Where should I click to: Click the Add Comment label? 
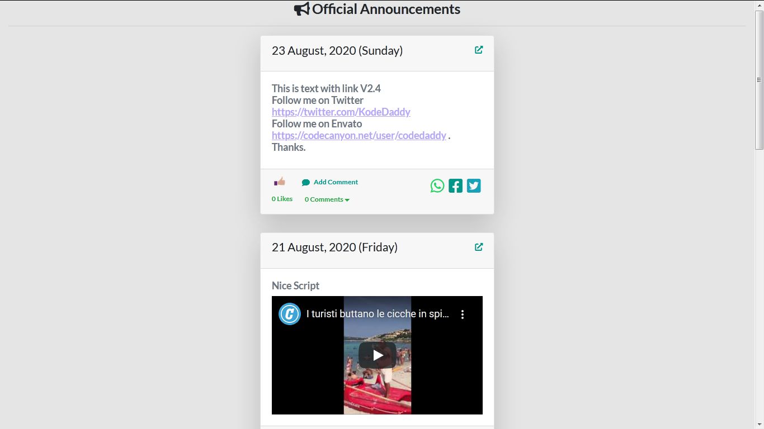click(335, 182)
